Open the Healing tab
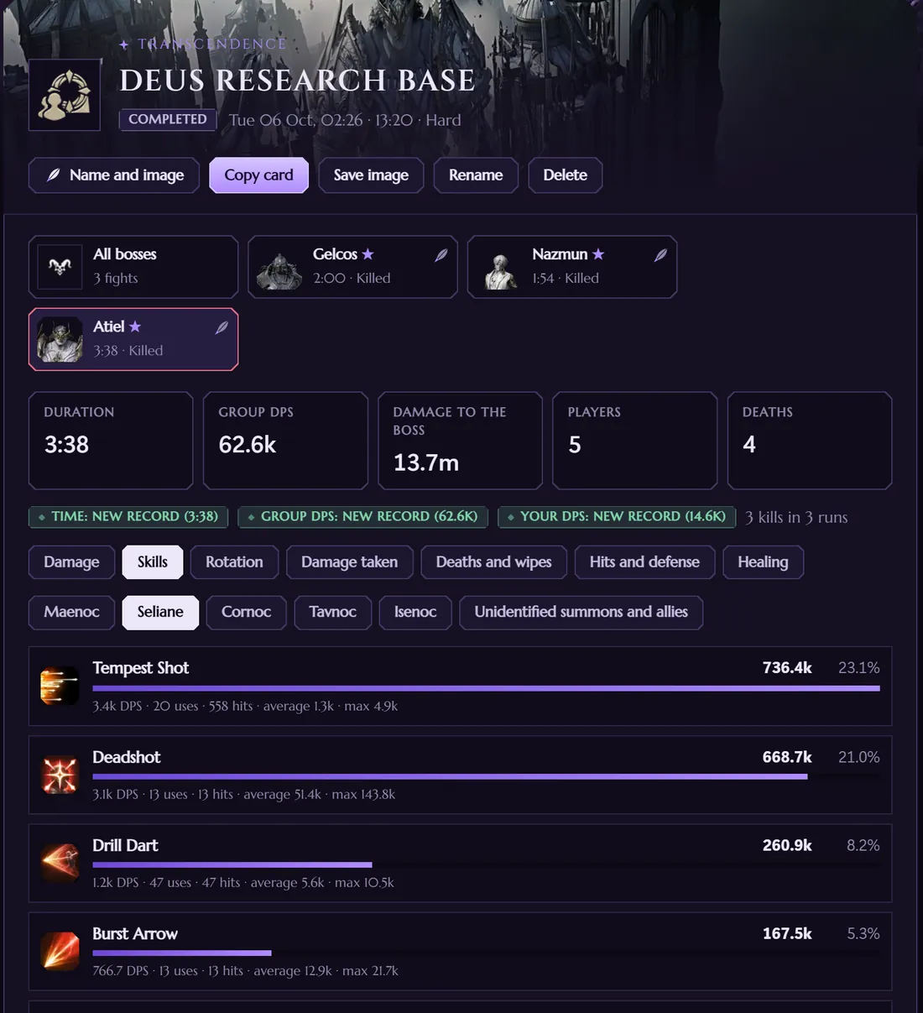Screen dimensions: 923x1013 (763, 562)
